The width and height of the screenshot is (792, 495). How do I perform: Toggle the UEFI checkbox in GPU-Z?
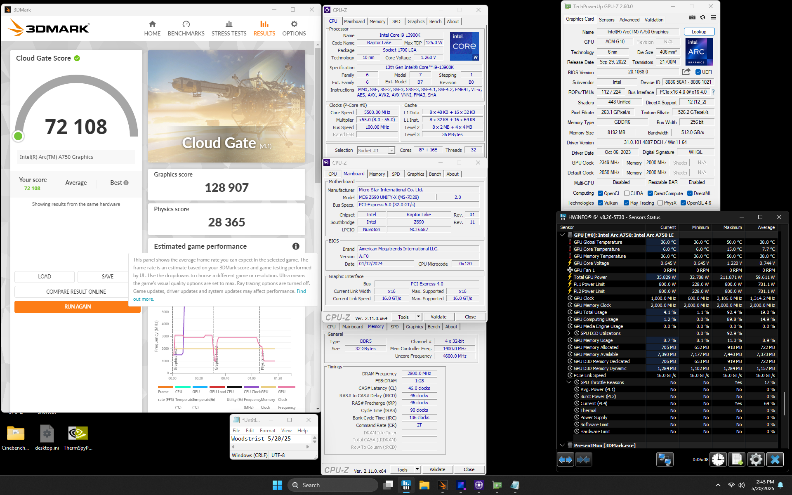point(698,72)
